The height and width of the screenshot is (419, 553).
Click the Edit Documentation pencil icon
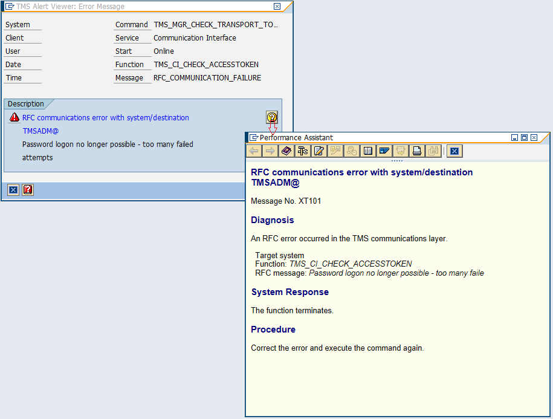319,151
